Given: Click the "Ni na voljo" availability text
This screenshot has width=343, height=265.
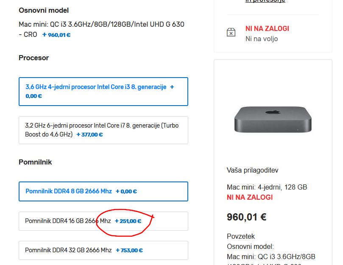Looking at the screenshot, I should (262, 39).
